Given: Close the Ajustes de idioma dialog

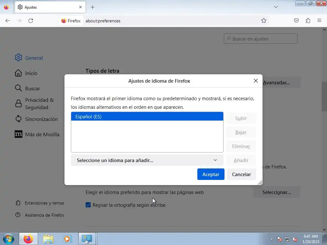Looking at the screenshot, I should pyautogui.click(x=256, y=81).
